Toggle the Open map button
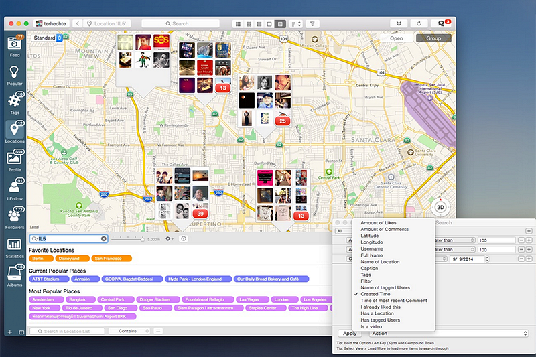536x357 pixels. (396, 38)
